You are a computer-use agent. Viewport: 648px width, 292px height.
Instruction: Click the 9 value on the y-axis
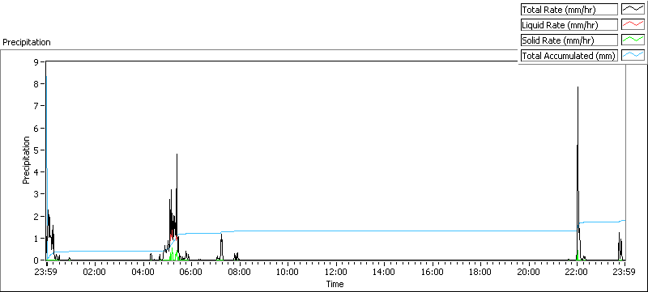click(x=36, y=62)
